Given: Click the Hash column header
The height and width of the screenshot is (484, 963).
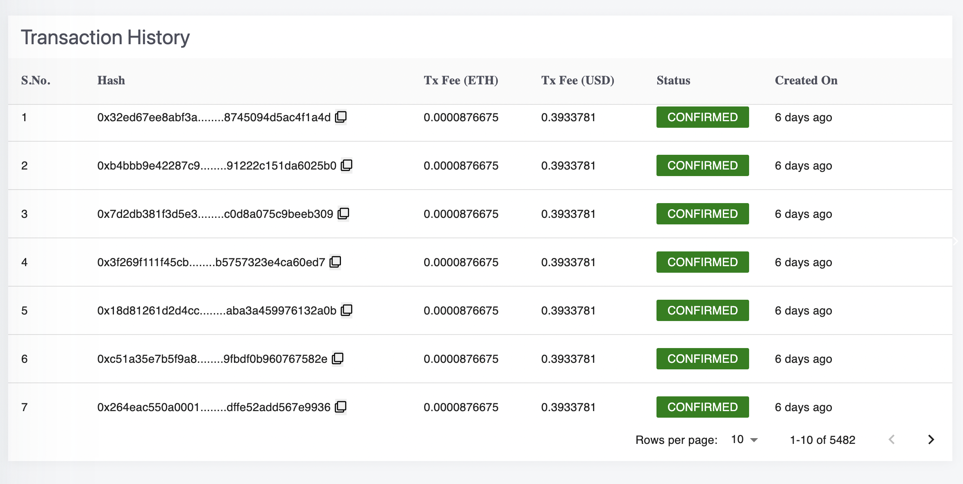Looking at the screenshot, I should [x=111, y=80].
